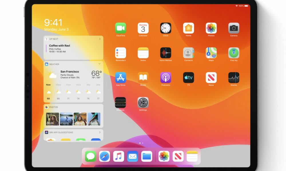The height and width of the screenshot is (171, 286).
Task: Open Messages from the dock
Action: coord(90,156)
